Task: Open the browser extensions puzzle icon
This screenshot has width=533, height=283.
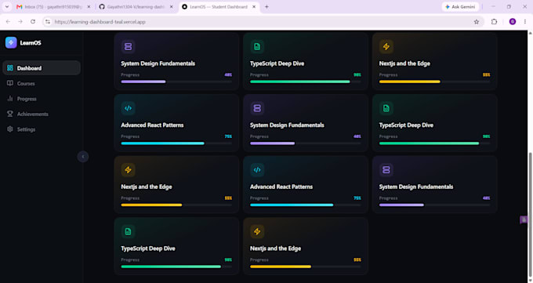Action: (494, 22)
